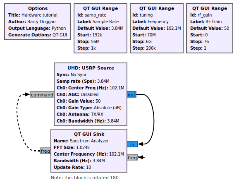Select the samp_rate QT GUI Range block
The image size is (239, 185).
100,28
